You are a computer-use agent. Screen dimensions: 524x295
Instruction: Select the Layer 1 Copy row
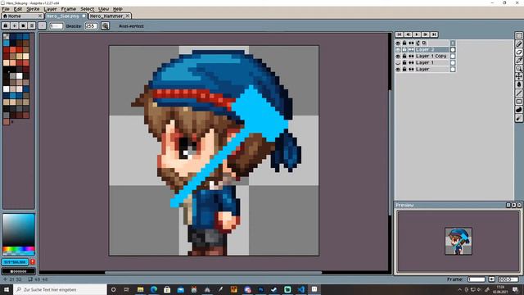click(x=431, y=57)
